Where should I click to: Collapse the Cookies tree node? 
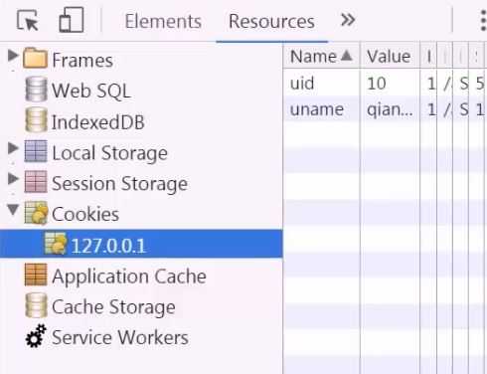(13, 210)
